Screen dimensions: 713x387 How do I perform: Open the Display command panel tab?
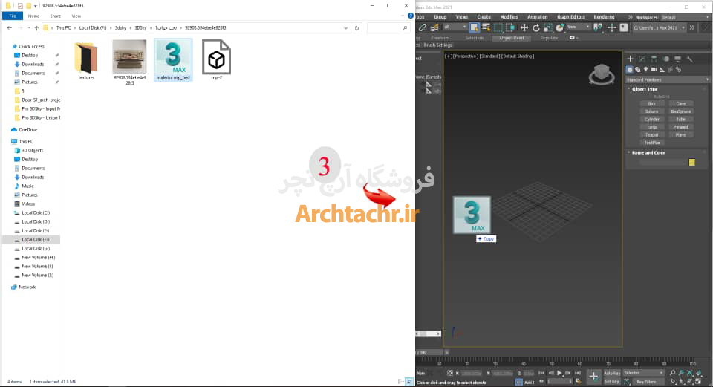(x=677, y=59)
